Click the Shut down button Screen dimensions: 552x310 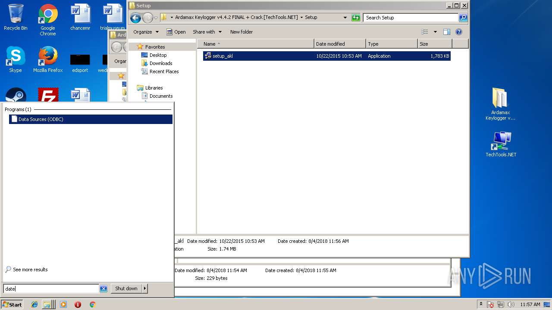click(x=126, y=288)
